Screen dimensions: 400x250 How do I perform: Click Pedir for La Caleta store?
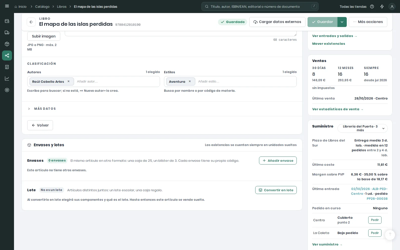[x=375, y=233]
